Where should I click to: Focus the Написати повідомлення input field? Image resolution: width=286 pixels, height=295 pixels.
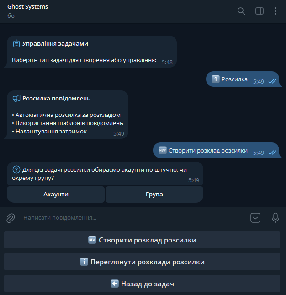click(x=128, y=218)
